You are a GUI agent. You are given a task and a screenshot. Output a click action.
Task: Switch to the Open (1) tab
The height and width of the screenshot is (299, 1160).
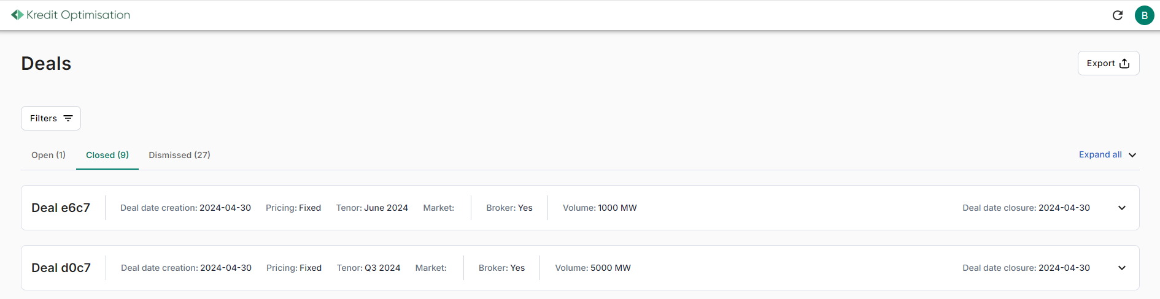coord(48,155)
